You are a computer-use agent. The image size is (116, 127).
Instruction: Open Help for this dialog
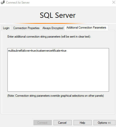[82, 123]
